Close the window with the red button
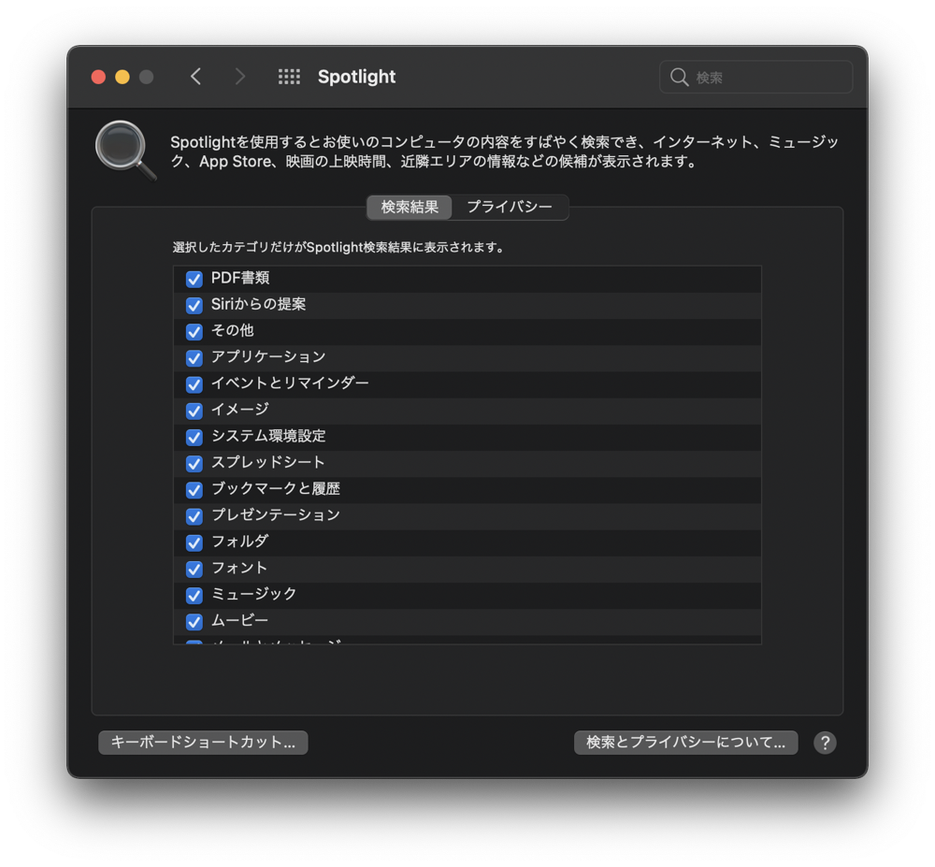Screen dimensions: 935x867 tap(98, 77)
